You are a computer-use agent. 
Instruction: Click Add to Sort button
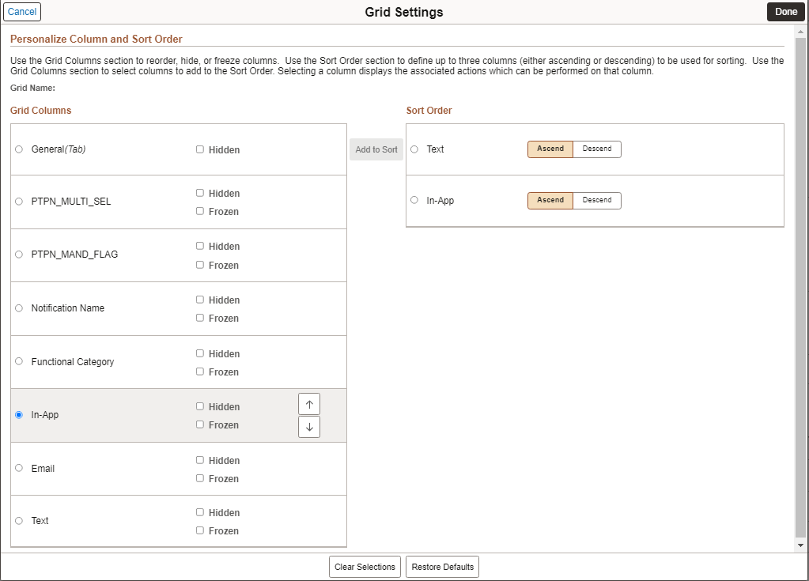pos(376,149)
